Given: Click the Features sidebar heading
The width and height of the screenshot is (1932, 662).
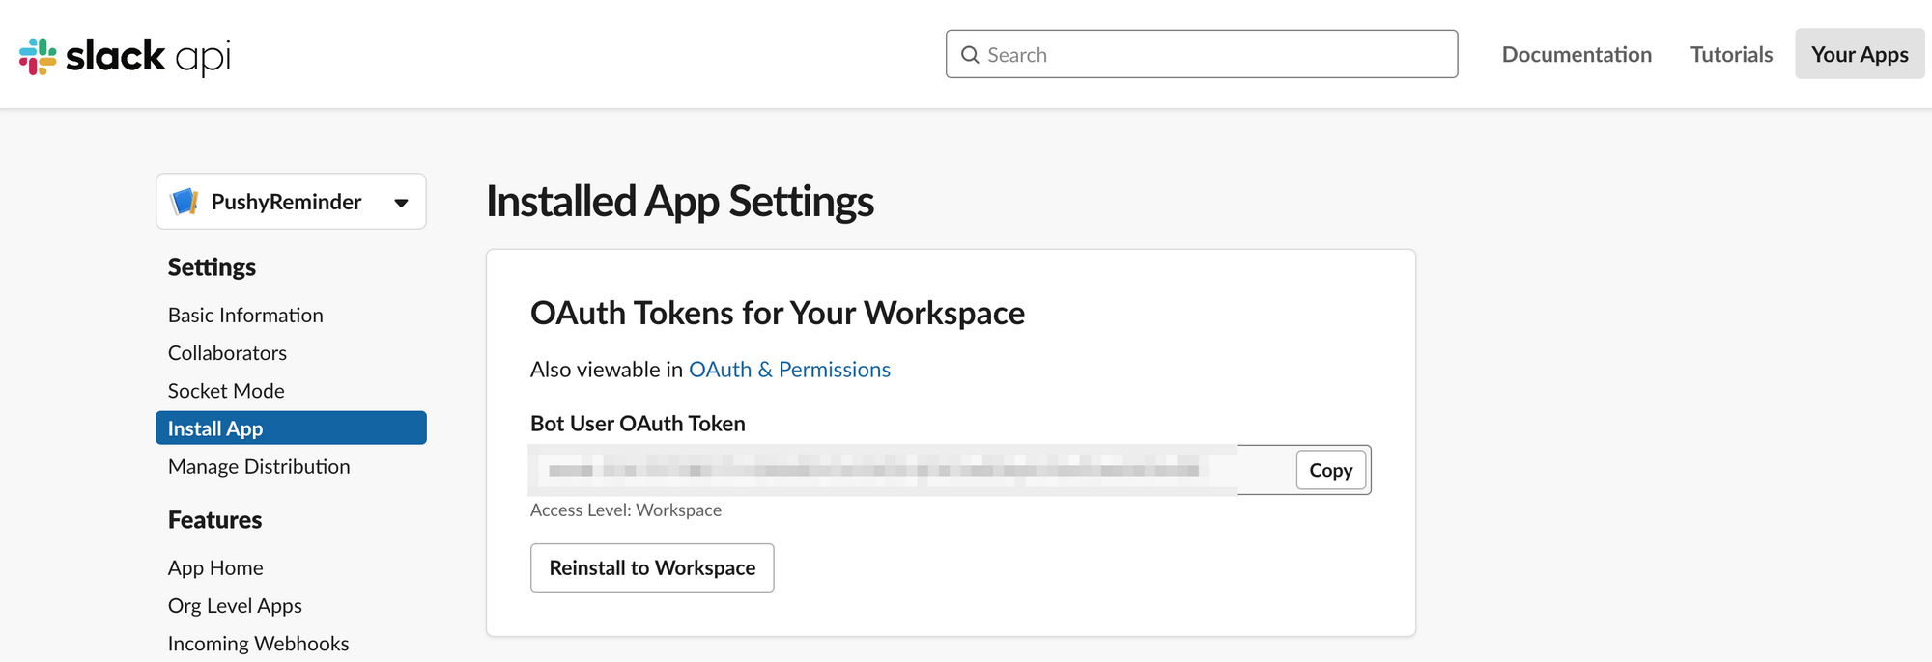Looking at the screenshot, I should click(x=214, y=520).
